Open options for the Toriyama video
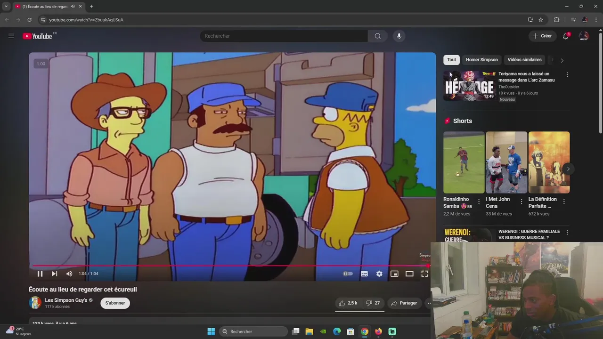This screenshot has width=603, height=339. click(567, 75)
